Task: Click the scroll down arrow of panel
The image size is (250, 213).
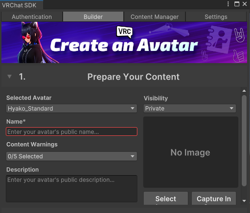Action: (x=244, y=201)
